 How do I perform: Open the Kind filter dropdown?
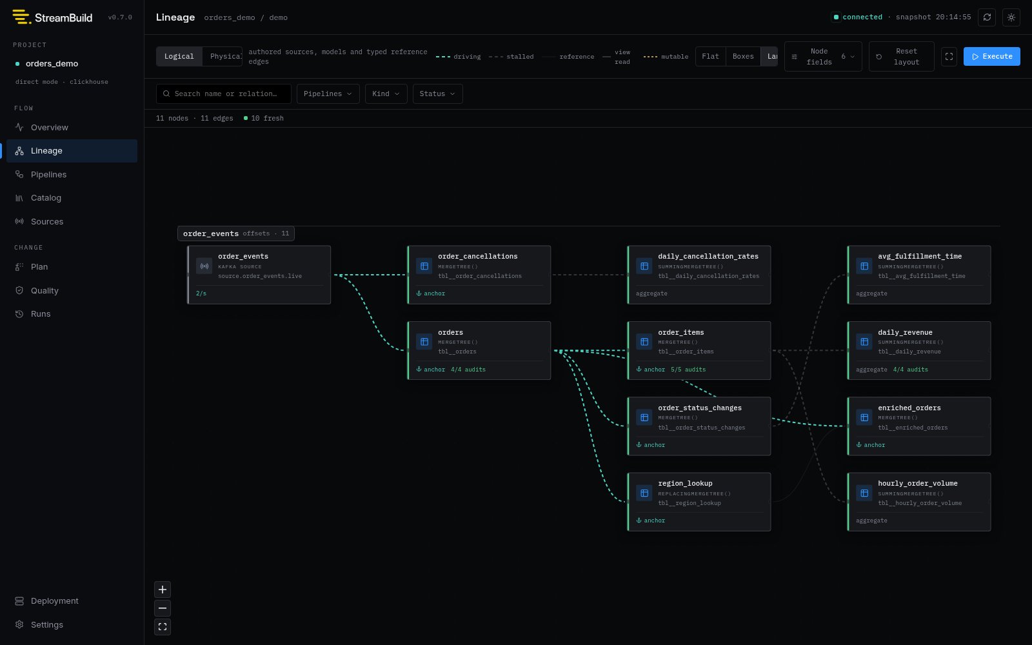(x=386, y=94)
